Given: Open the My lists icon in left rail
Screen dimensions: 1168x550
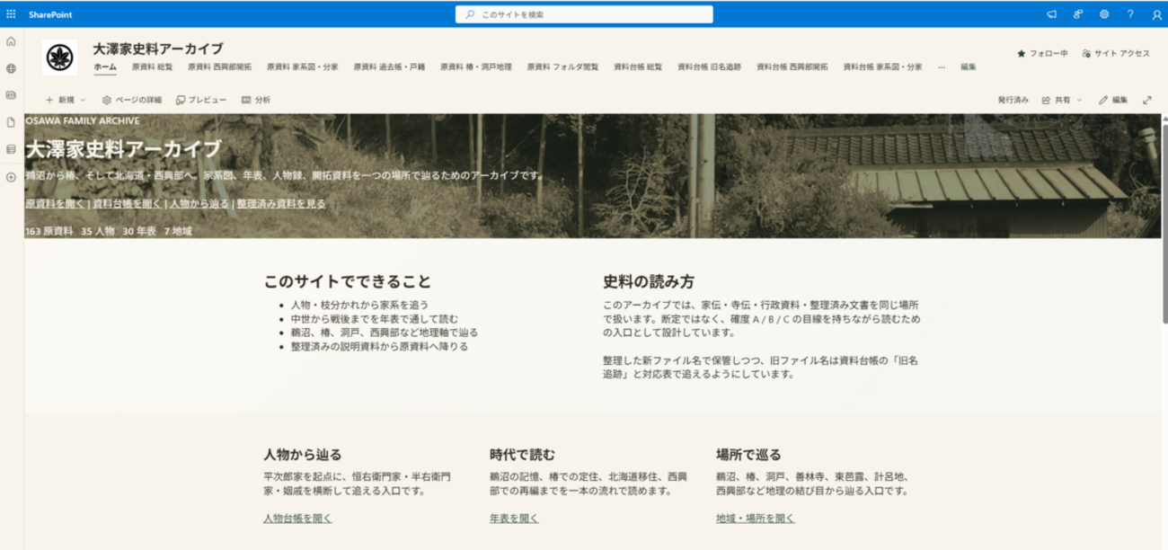Looking at the screenshot, I should [11, 149].
